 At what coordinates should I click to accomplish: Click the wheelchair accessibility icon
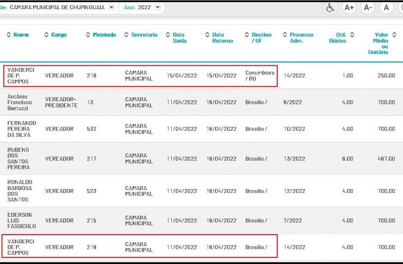point(330,8)
